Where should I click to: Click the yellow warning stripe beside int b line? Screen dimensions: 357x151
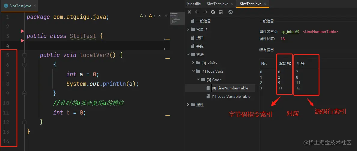click(x=168, y=116)
